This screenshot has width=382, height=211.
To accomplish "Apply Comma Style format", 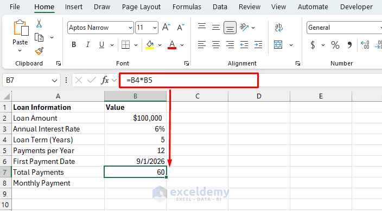I will pos(349,45).
